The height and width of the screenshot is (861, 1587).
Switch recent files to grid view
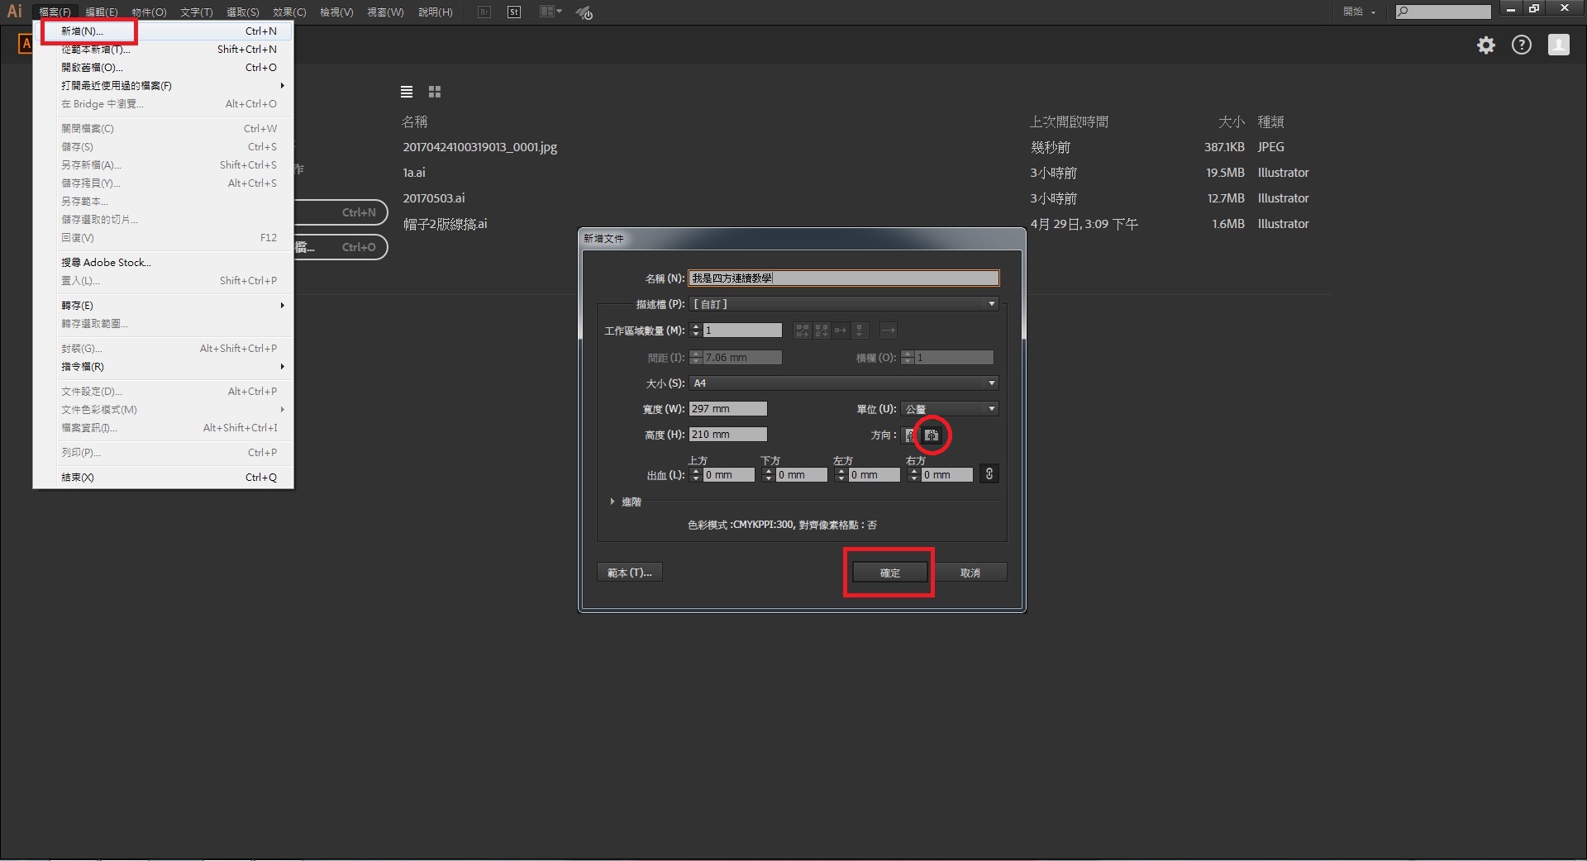(x=435, y=92)
